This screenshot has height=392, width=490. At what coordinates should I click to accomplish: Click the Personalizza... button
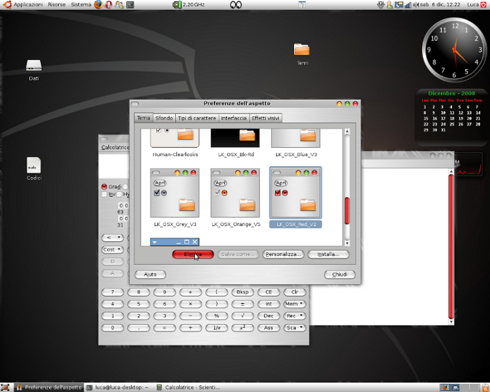pos(283,254)
